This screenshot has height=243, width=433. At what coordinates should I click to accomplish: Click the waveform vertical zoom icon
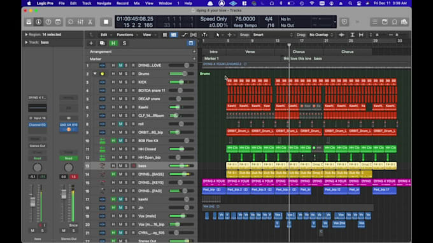click(341, 35)
